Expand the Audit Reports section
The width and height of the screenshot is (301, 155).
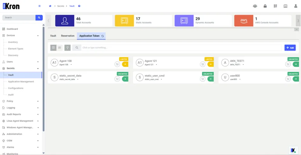click(38, 114)
